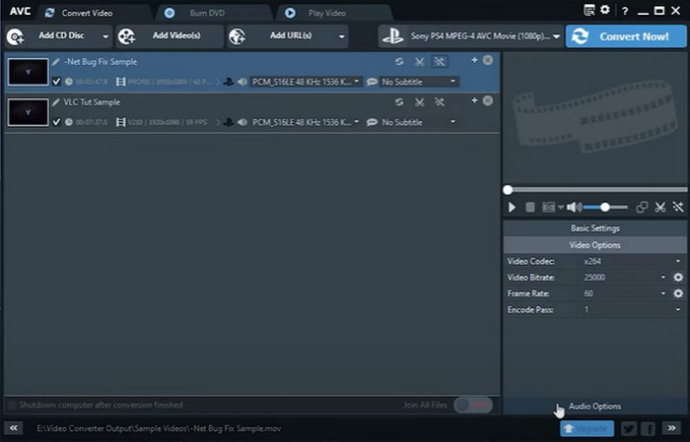
Task: Open subtitle dropdown for VLC Tut Sample
Action: (x=418, y=122)
